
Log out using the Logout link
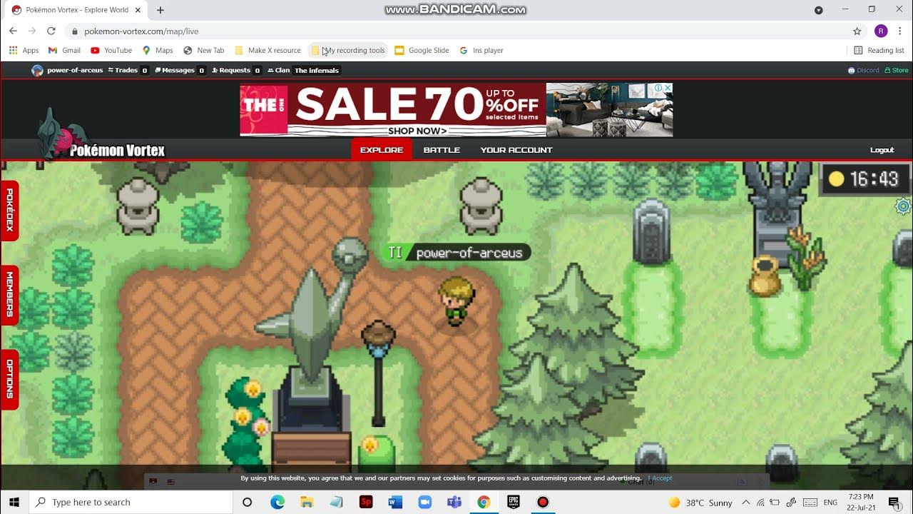click(882, 150)
